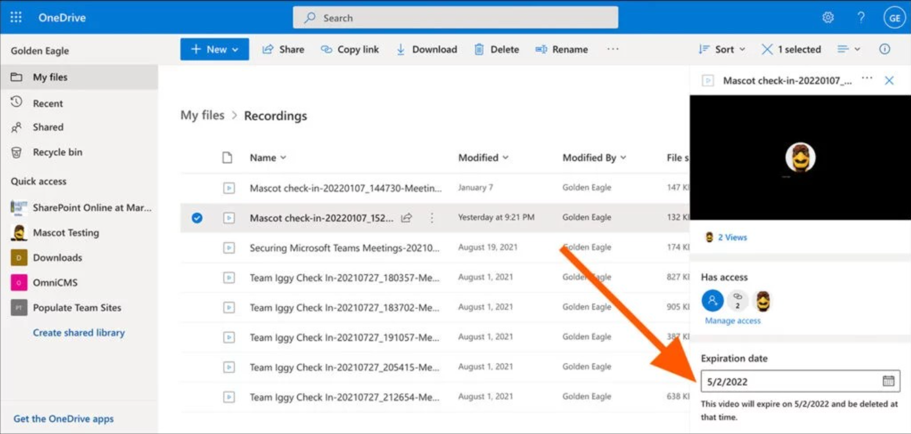Click the Manage access link
The height and width of the screenshot is (434, 911).
pos(733,321)
